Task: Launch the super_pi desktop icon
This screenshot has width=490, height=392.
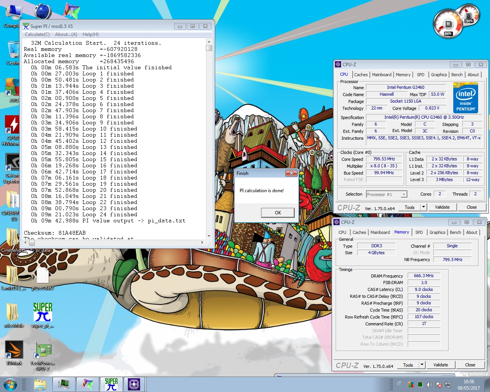Action: pyautogui.click(x=42, y=315)
